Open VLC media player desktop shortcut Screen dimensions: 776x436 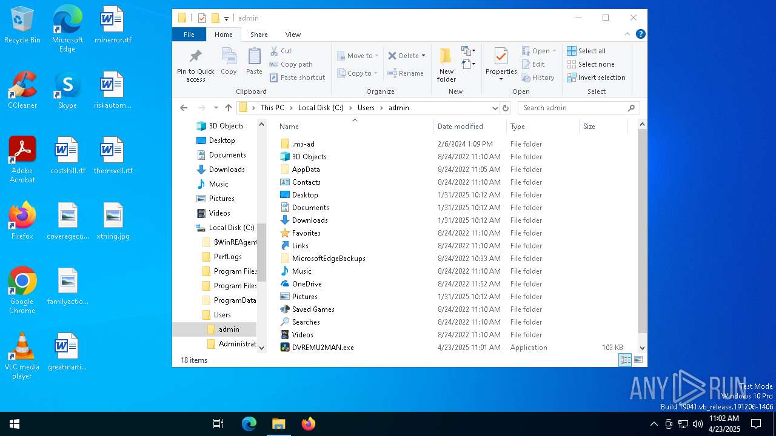pos(22,356)
